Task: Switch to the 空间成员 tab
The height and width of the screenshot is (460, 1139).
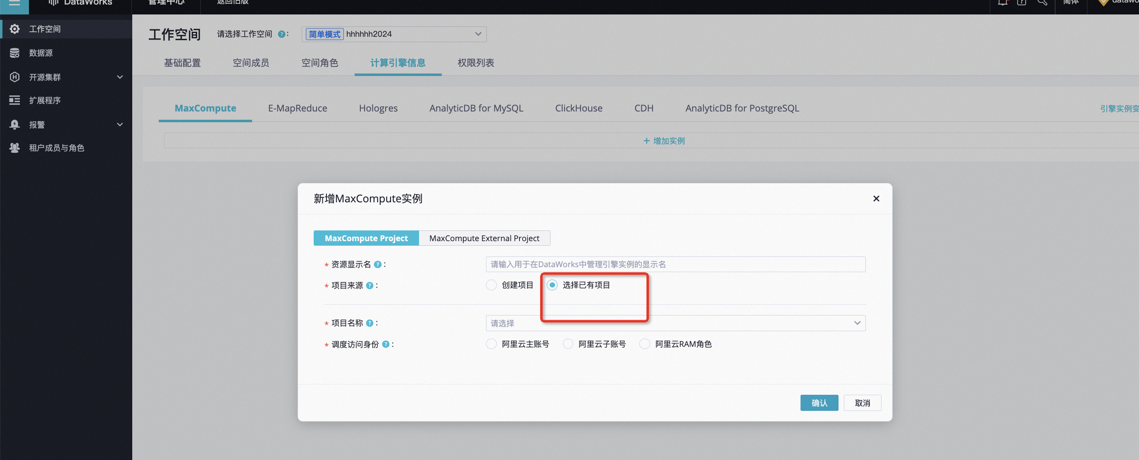Action: click(251, 63)
